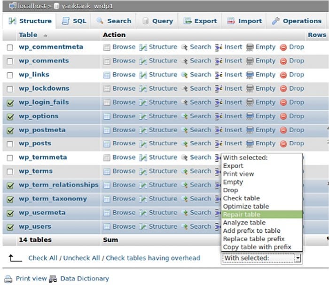This screenshot has height=285, width=329.
Task: Uncheck the wp_login_fails checkbox
Action: [10, 103]
